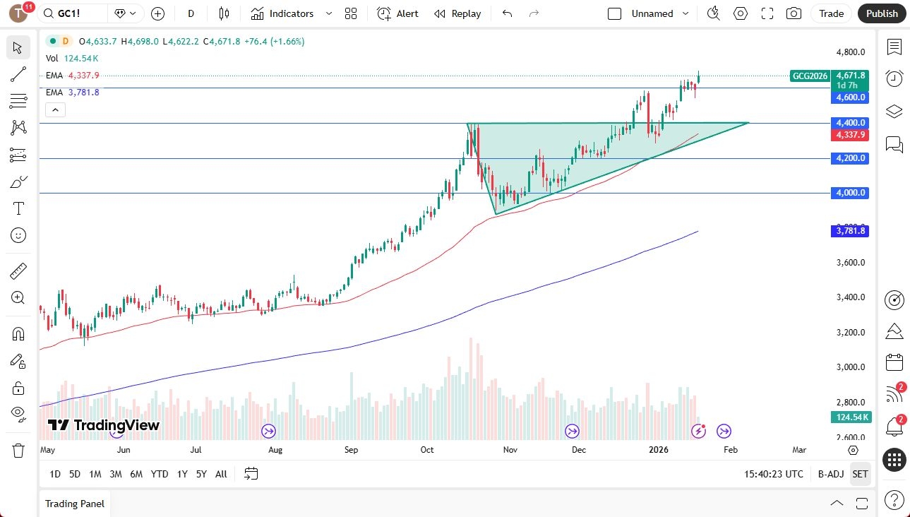Viewport: 910px width, 517px height.
Task: Open the Brush drawing tool
Action: click(19, 182)
